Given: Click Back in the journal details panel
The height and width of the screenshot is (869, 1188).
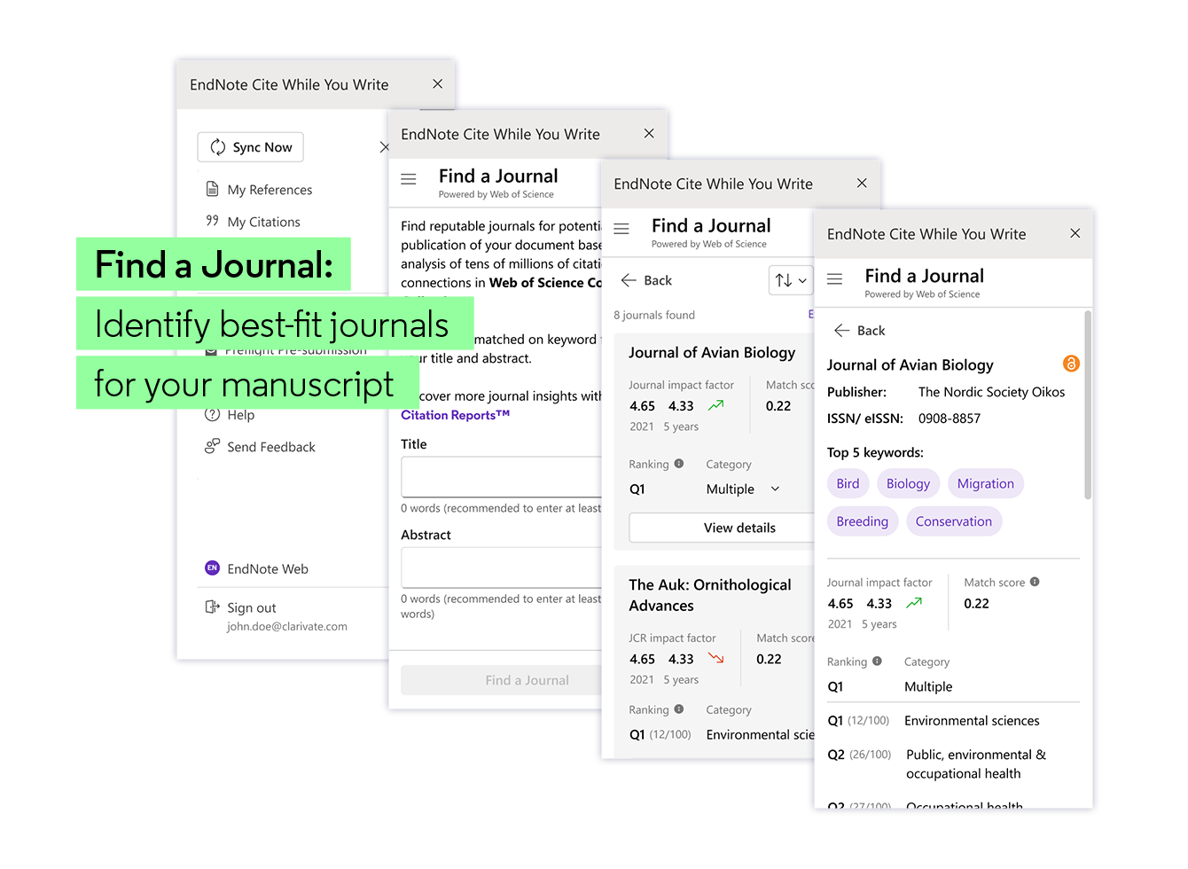Looking at the screenshot, I should tap(856, 330).
